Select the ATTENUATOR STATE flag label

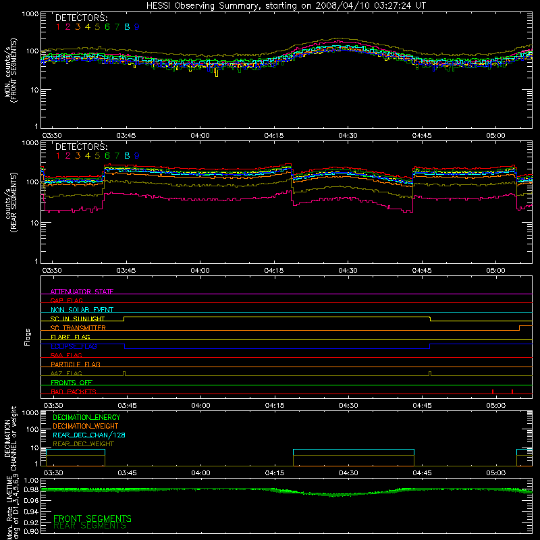(x=82, y=292)
